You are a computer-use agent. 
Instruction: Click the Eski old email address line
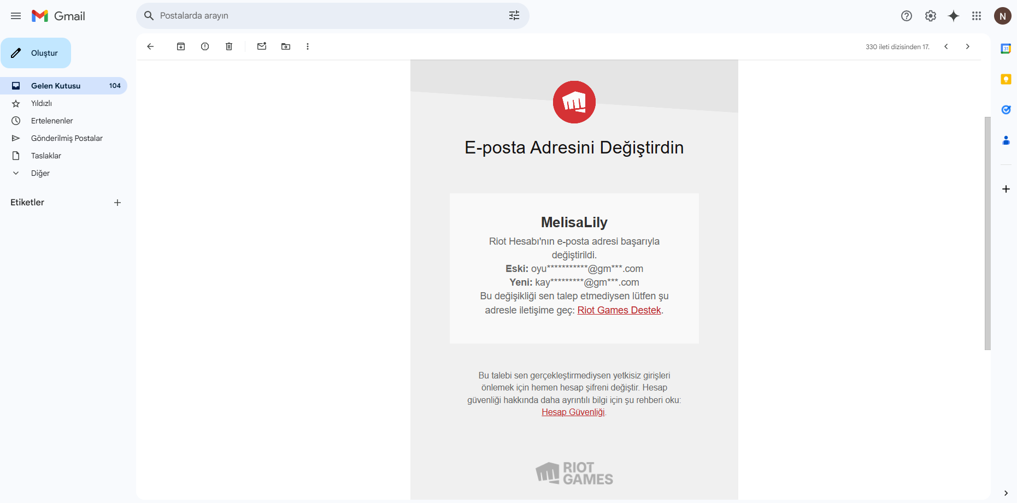click(x=574, y=269)
